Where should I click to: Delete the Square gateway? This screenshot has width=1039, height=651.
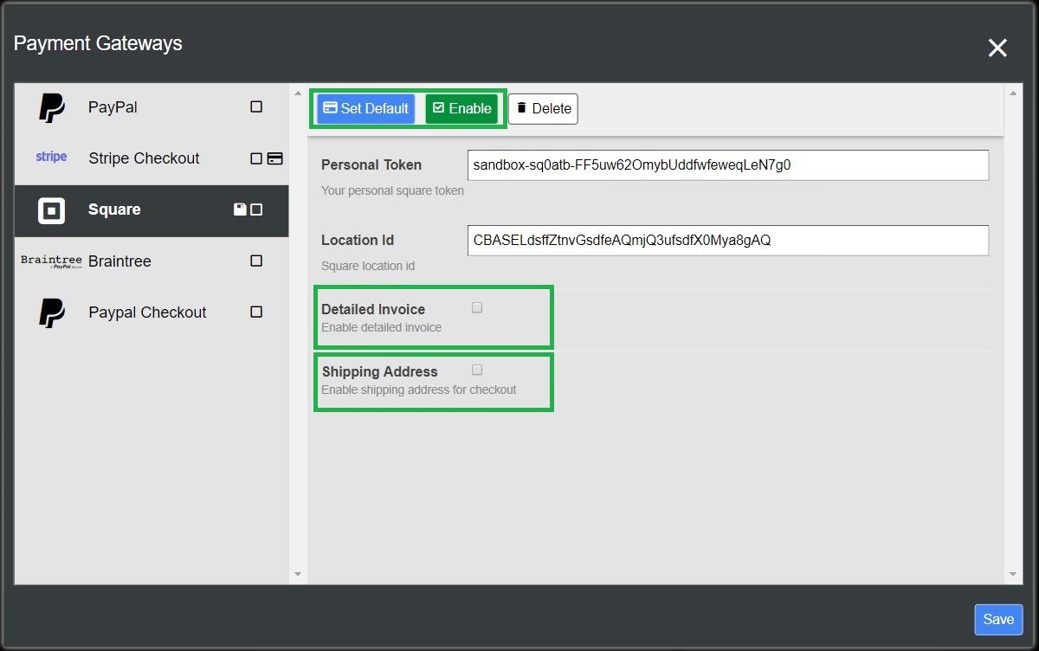[543, 108]
